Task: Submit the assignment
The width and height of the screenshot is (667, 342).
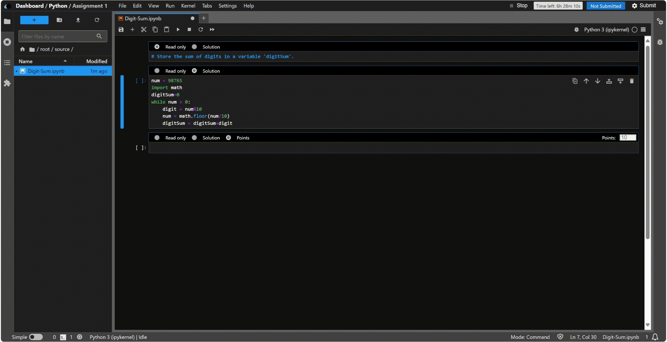Action: [x=644, y=5]
